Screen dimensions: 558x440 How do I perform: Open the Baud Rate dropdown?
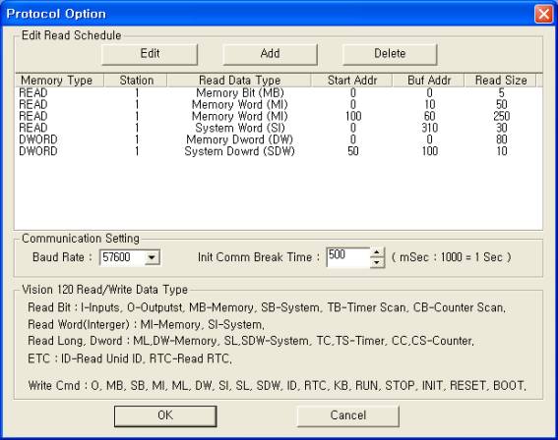click(152, 257)
